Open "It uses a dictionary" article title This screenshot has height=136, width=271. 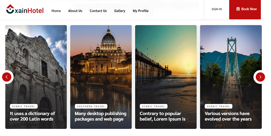point(33,116)
